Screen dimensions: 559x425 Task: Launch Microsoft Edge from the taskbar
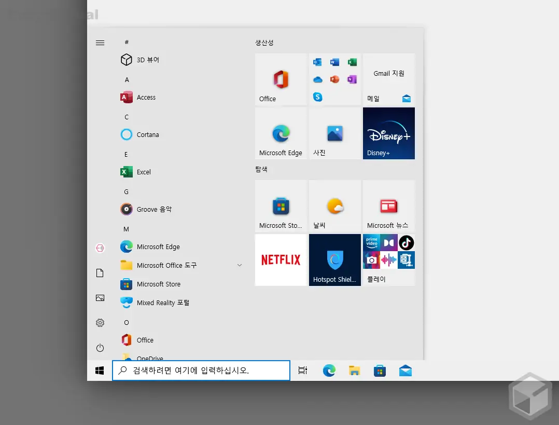pyautogui.click(x=329, y=371)
